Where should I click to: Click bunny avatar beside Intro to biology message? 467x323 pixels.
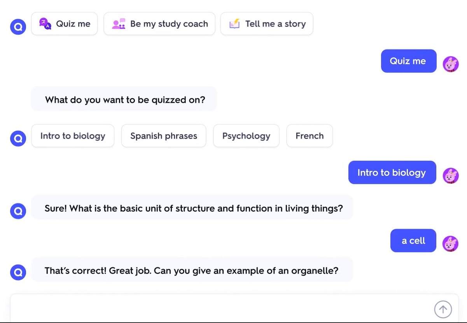pos(451,176)
